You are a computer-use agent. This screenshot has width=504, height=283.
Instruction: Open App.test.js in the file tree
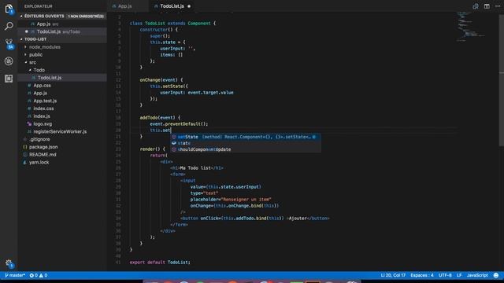tap(62, 101)
